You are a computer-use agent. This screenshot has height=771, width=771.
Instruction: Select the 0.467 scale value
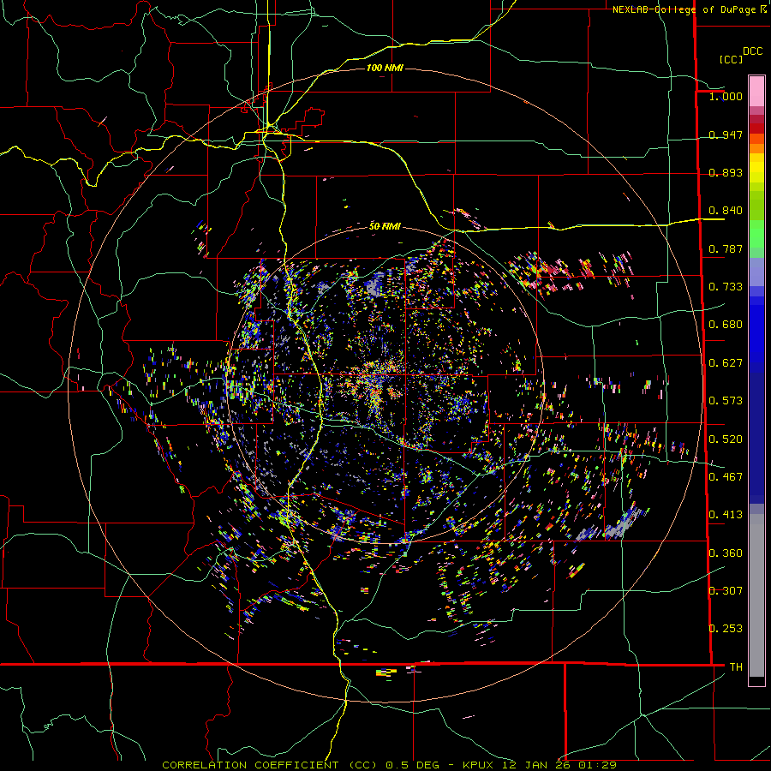726,477
